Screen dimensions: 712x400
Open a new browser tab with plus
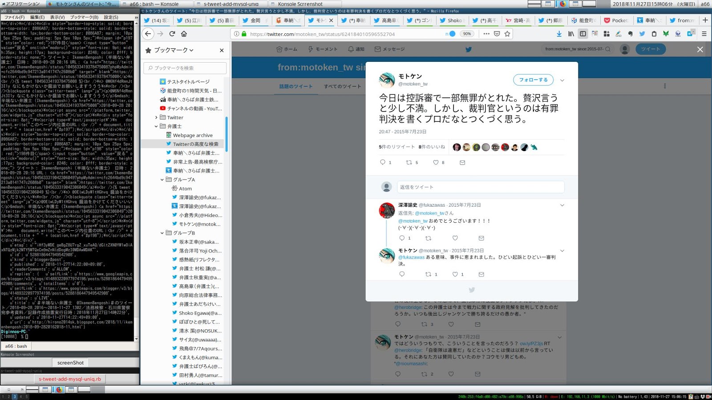click(x=705, y=20)
